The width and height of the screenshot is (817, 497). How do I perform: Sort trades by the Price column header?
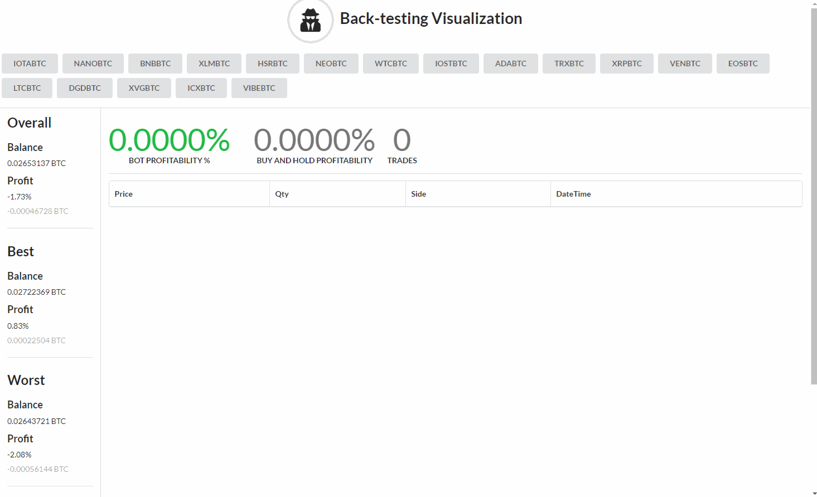pyautogui.click(x=123, y=193)
